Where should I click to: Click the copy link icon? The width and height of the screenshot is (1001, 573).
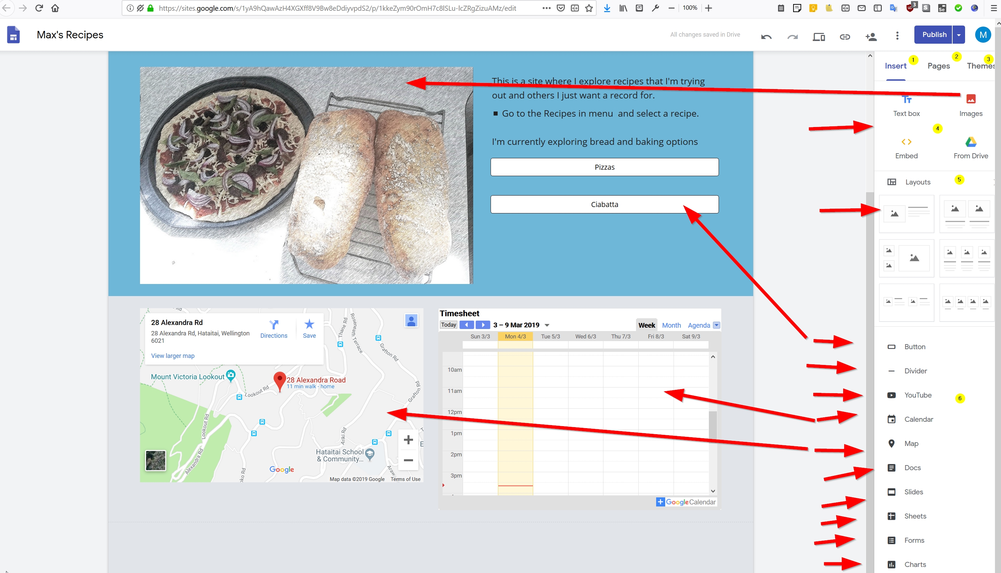pos(845,37)
